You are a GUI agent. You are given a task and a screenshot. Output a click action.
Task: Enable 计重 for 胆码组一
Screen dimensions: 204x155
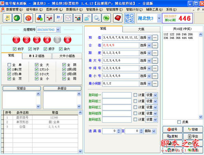click(x=135, y=95)
